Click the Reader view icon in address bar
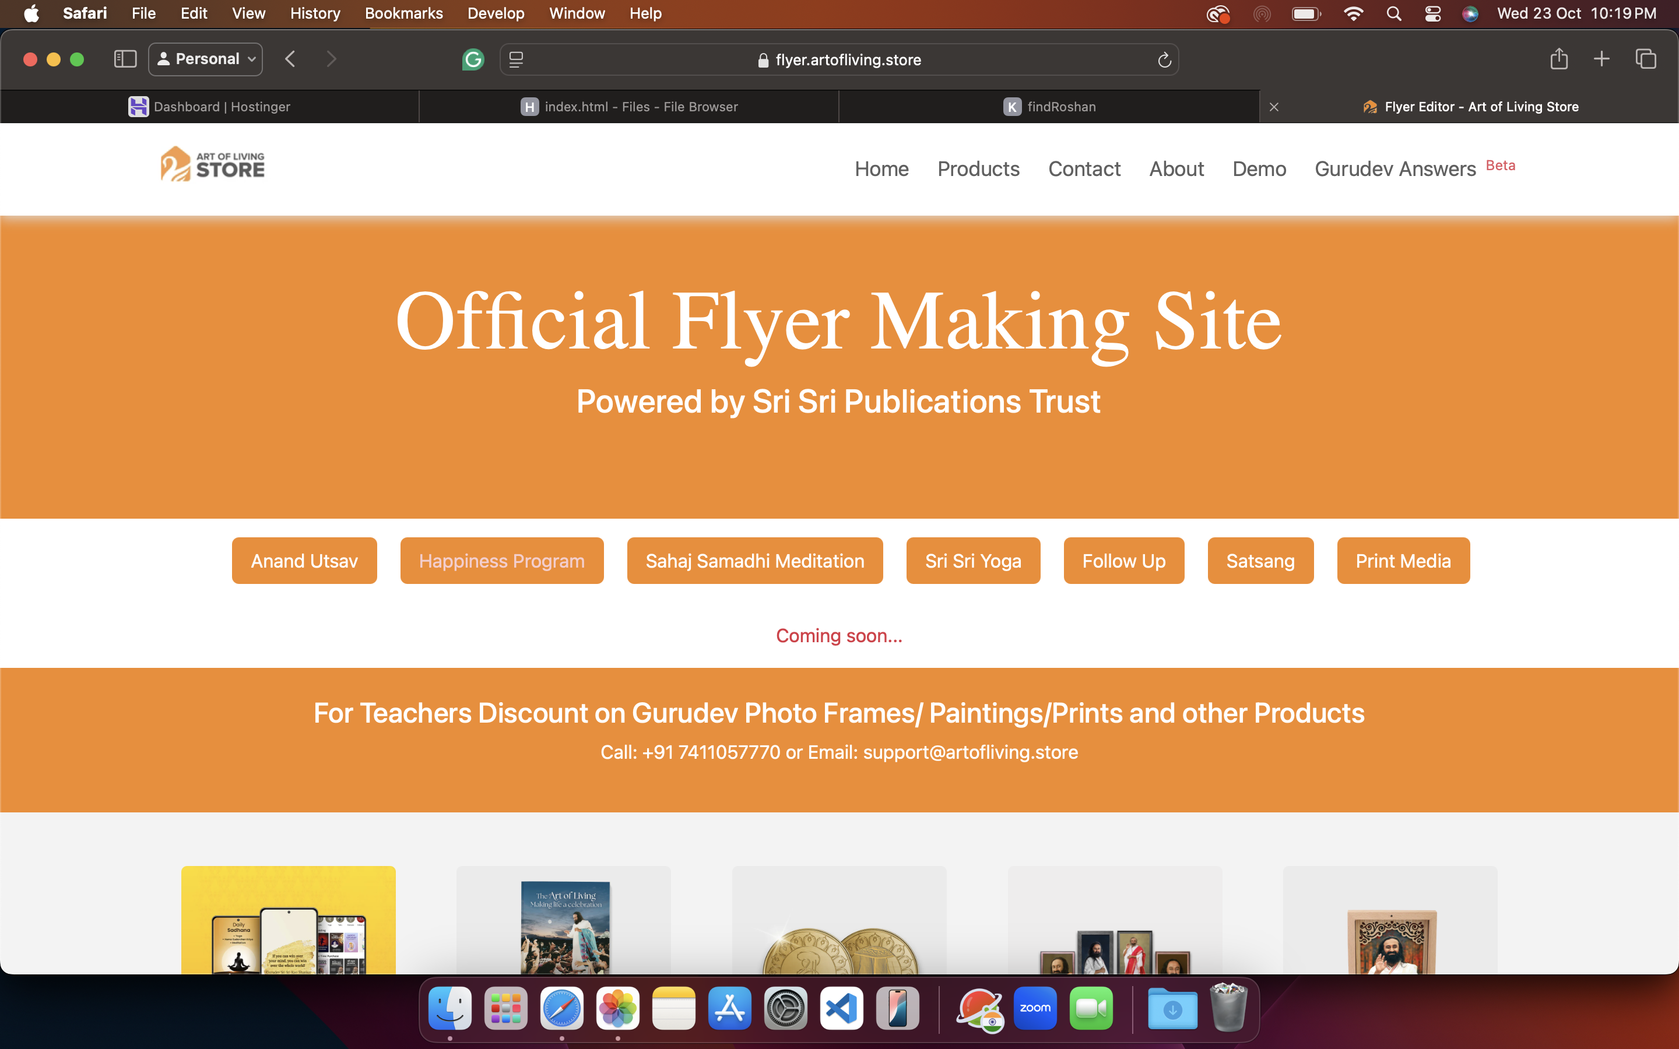 click(516, 59)
